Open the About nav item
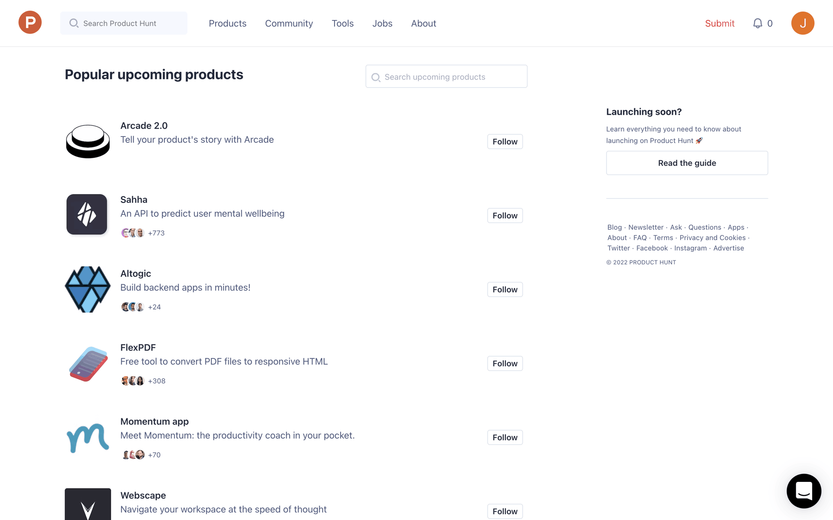833x520 pixels. click(x=423, y=23)
